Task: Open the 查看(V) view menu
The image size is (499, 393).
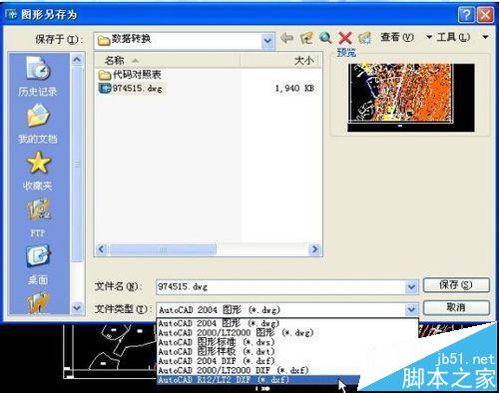Action: coord(397,37)
